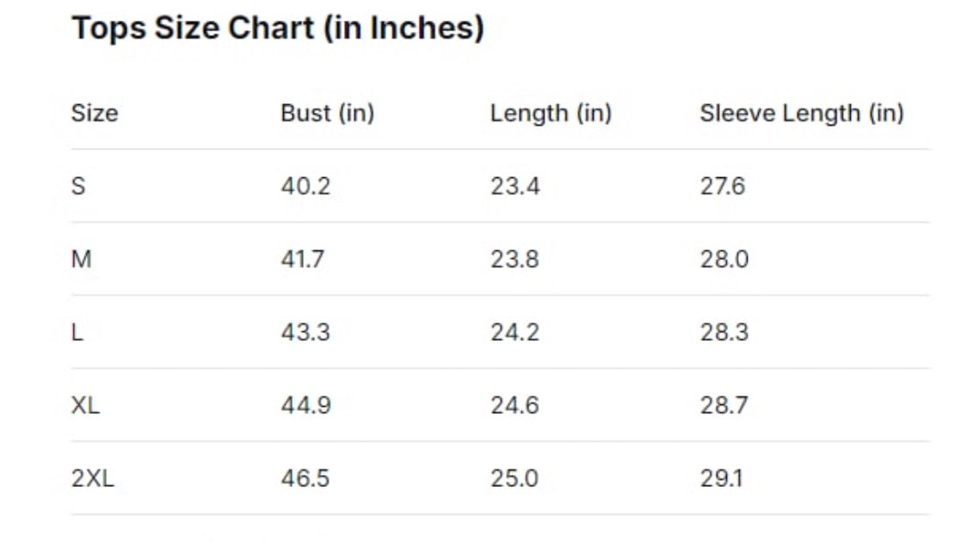Screen dimensions: 973x542
Task: Click length value 25.0 in 2XL row
Action: pyautogui.click(x=514, y=478)
